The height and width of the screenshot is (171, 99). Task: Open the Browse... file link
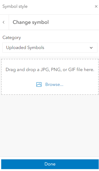54,84
